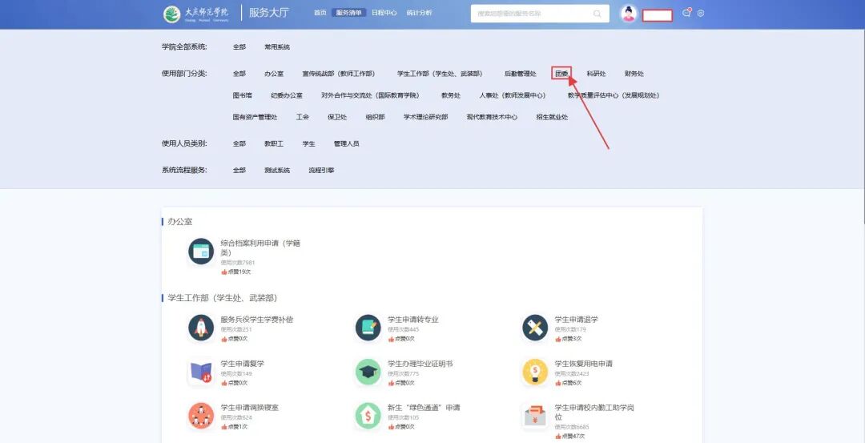Open the 学生办理毕业证明书 graduation cap icon

click(368, 372)
